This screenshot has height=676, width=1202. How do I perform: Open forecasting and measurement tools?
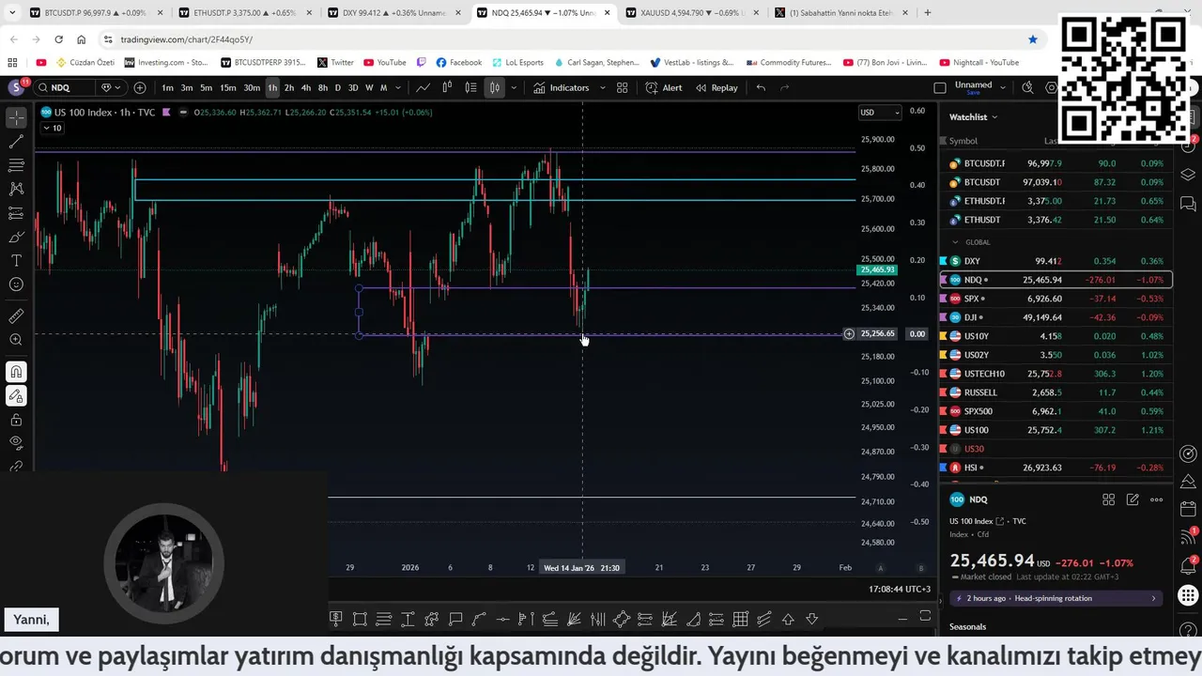click(x=16, y=213)
